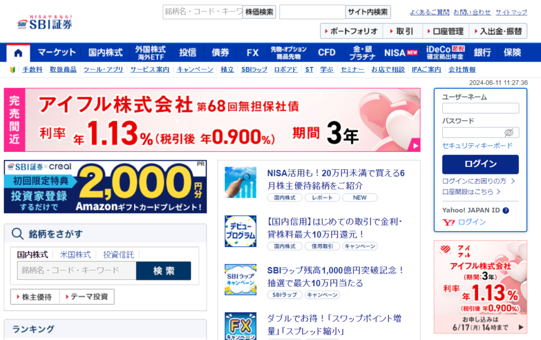Expand the ポートフォリオ button

pos(352,31)
